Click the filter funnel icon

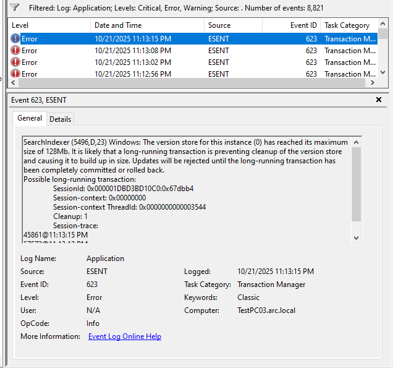pos(15,7)
